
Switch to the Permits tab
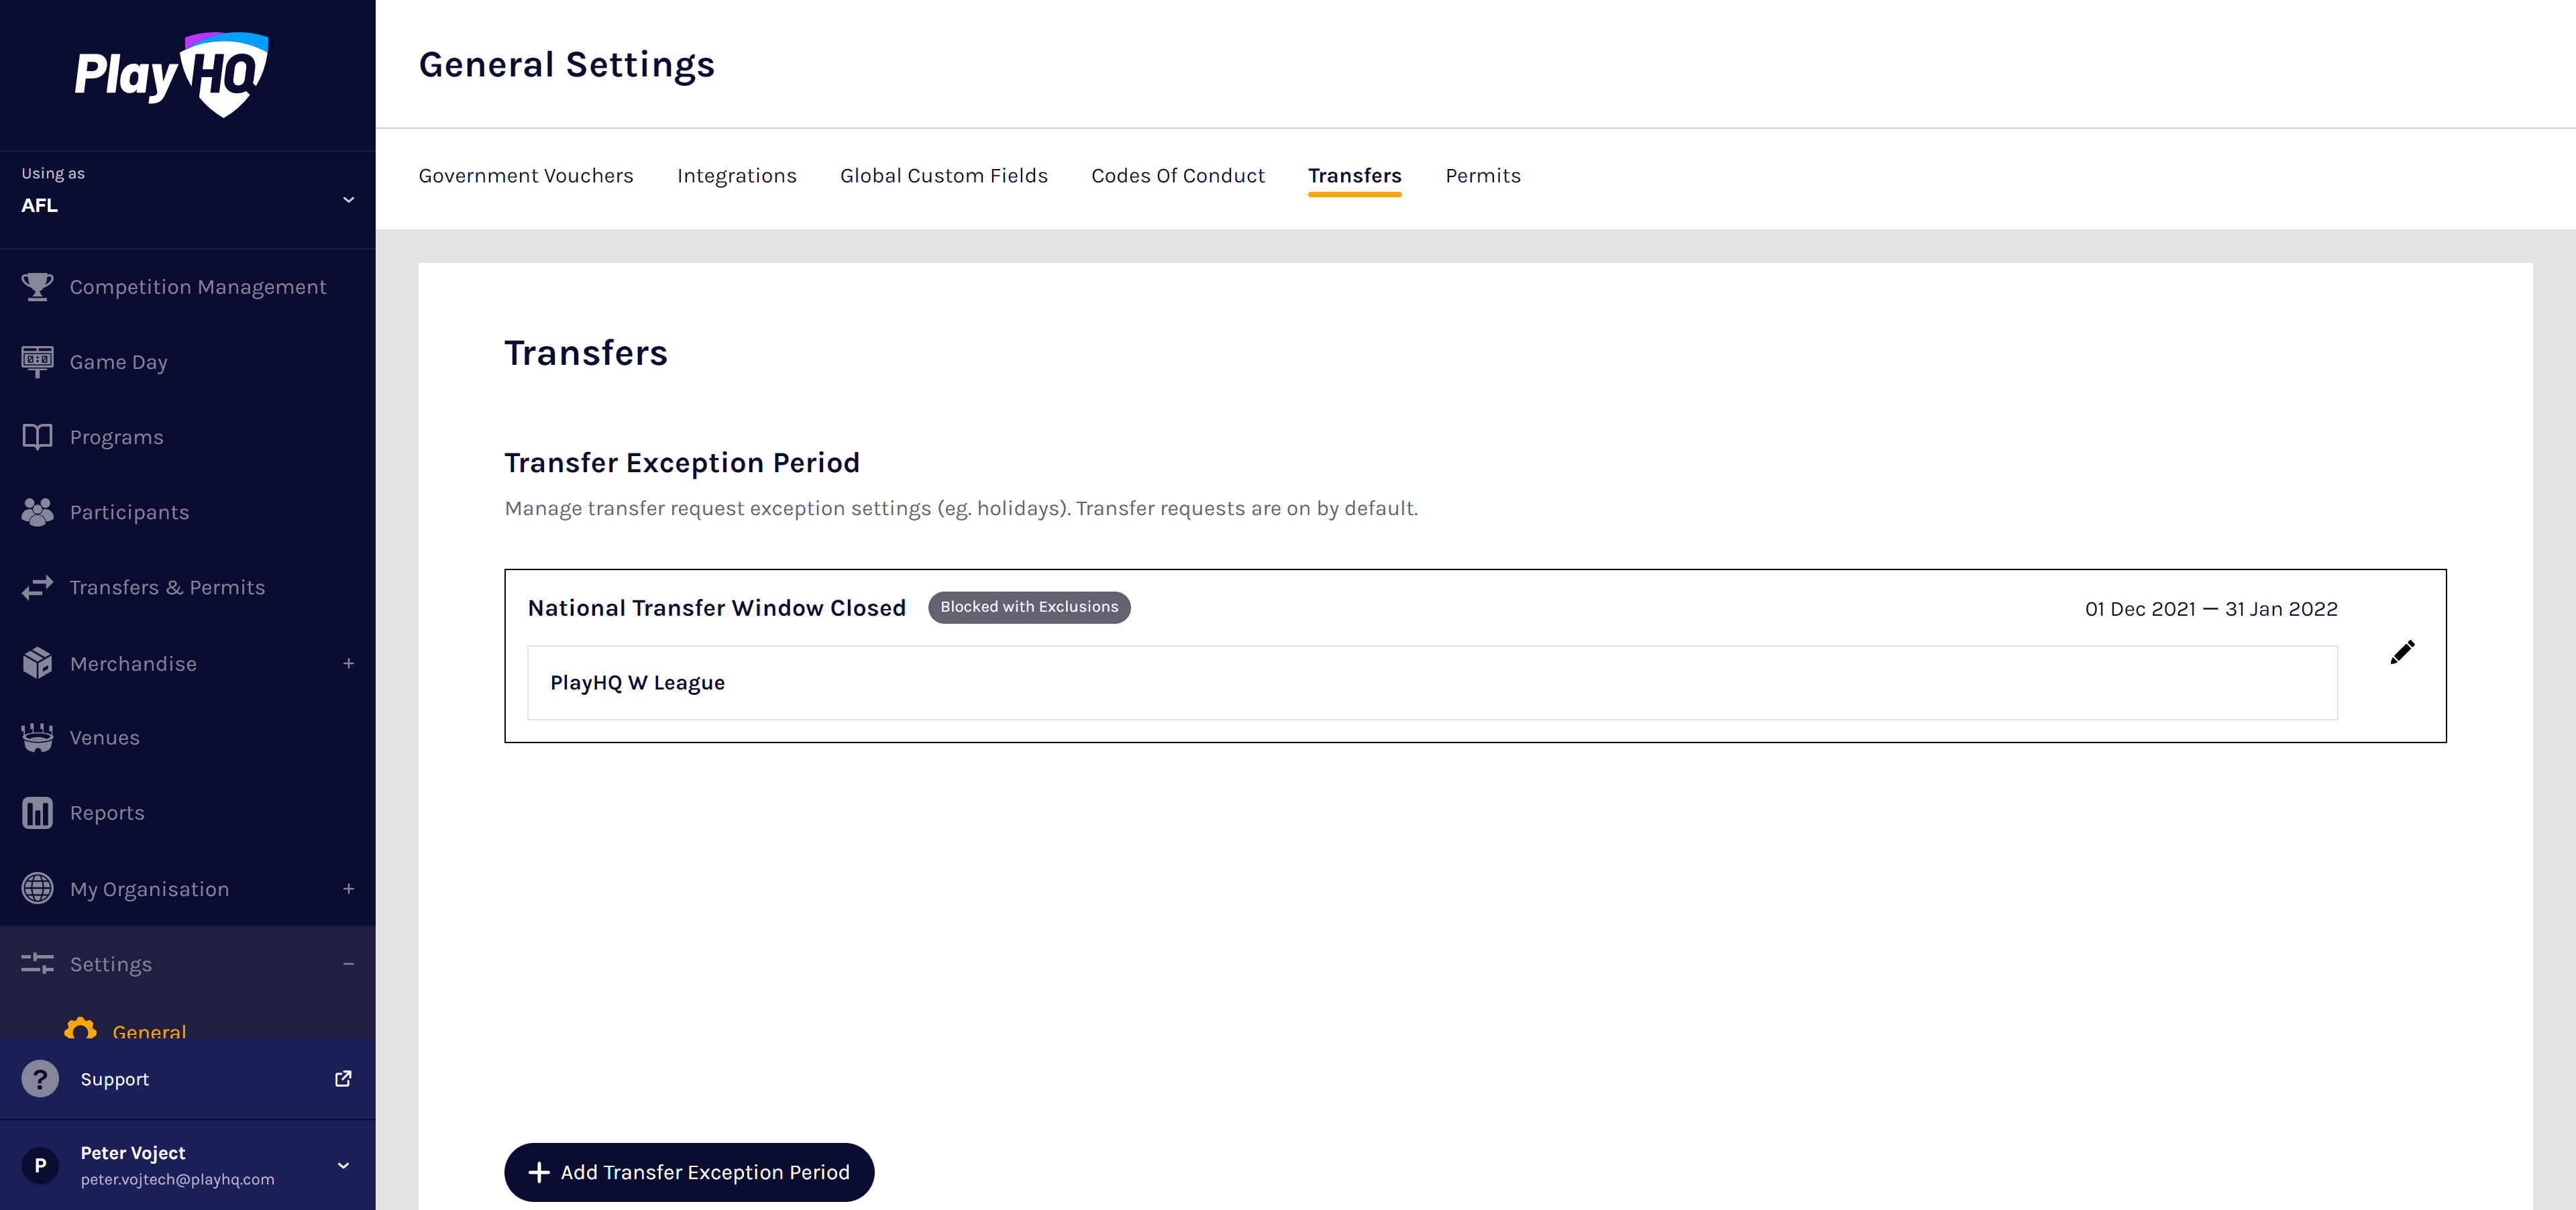click(1482, 176)
